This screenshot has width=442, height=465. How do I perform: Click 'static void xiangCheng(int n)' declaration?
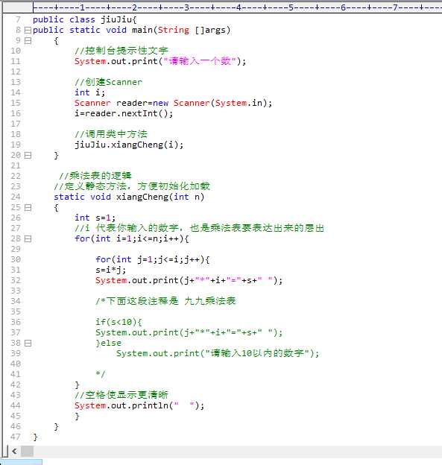129,197
